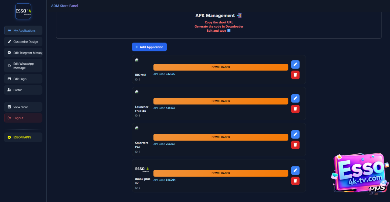
Task: Click the ESSO 4K logo in the sidebar
Action: pos(23,11)
